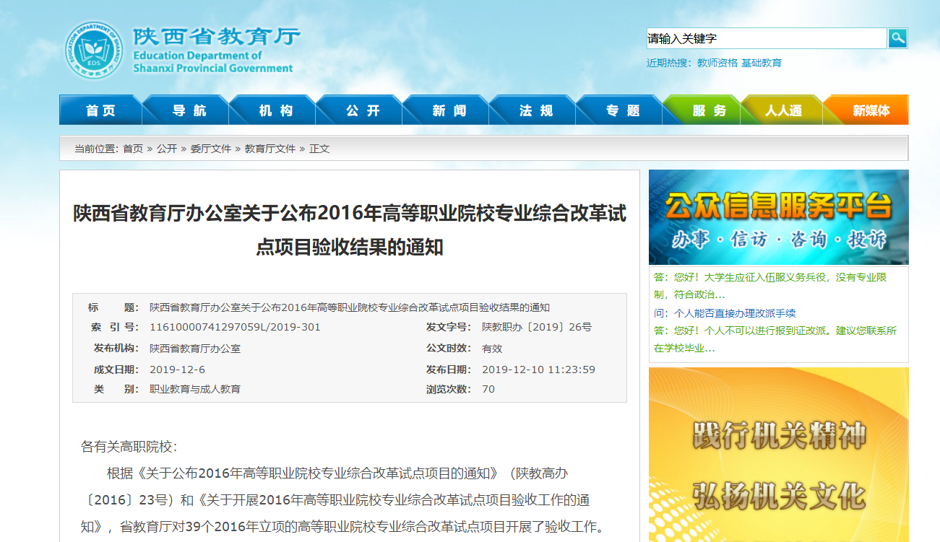Screen dimensions: 940x542
Task: Open the 人人通 navigation tab
Action: [x=784, y=110]
